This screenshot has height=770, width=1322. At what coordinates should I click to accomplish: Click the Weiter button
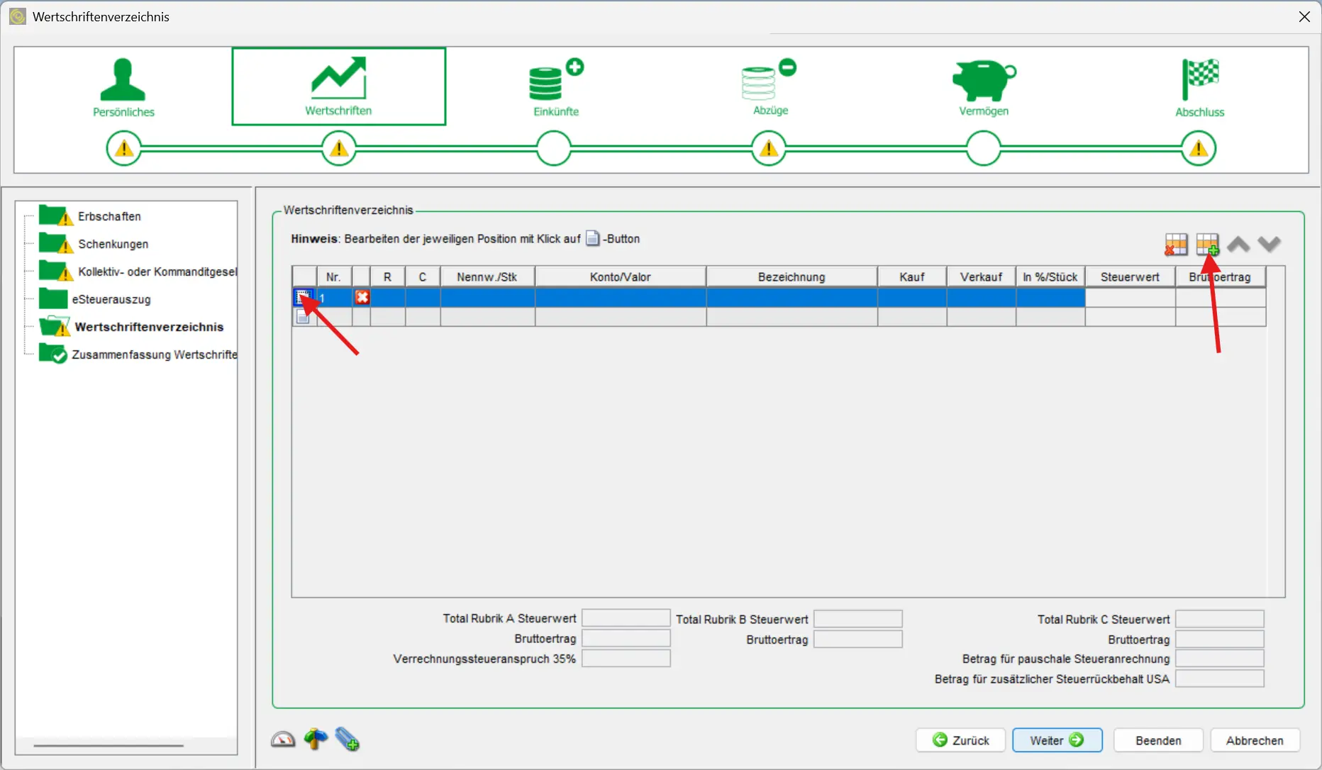click(x=1057, y=740)
